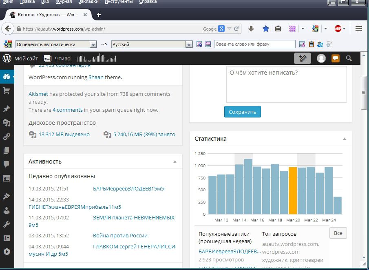Viewport: 369px width, 270px height.
Task: Open post 'Война против России'
Action: tap(120, 235)
